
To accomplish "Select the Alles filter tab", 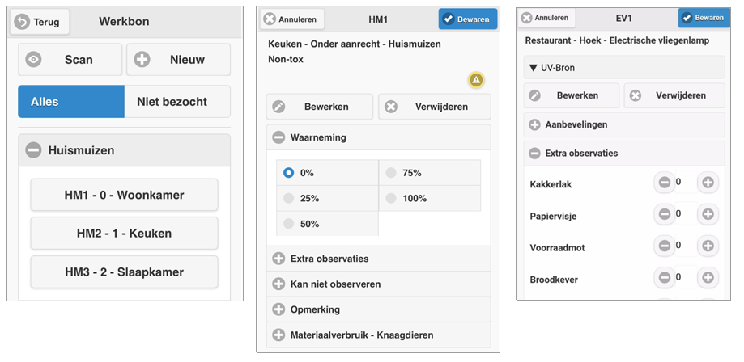I will [x=71, y=102].
